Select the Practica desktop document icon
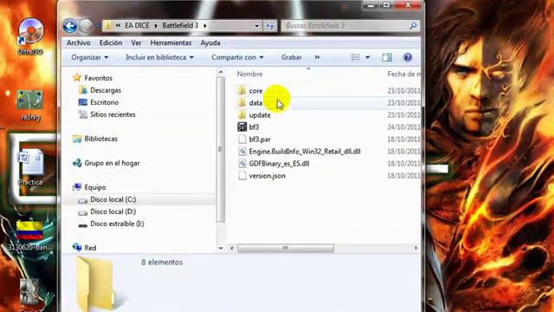 click(31, 167)
